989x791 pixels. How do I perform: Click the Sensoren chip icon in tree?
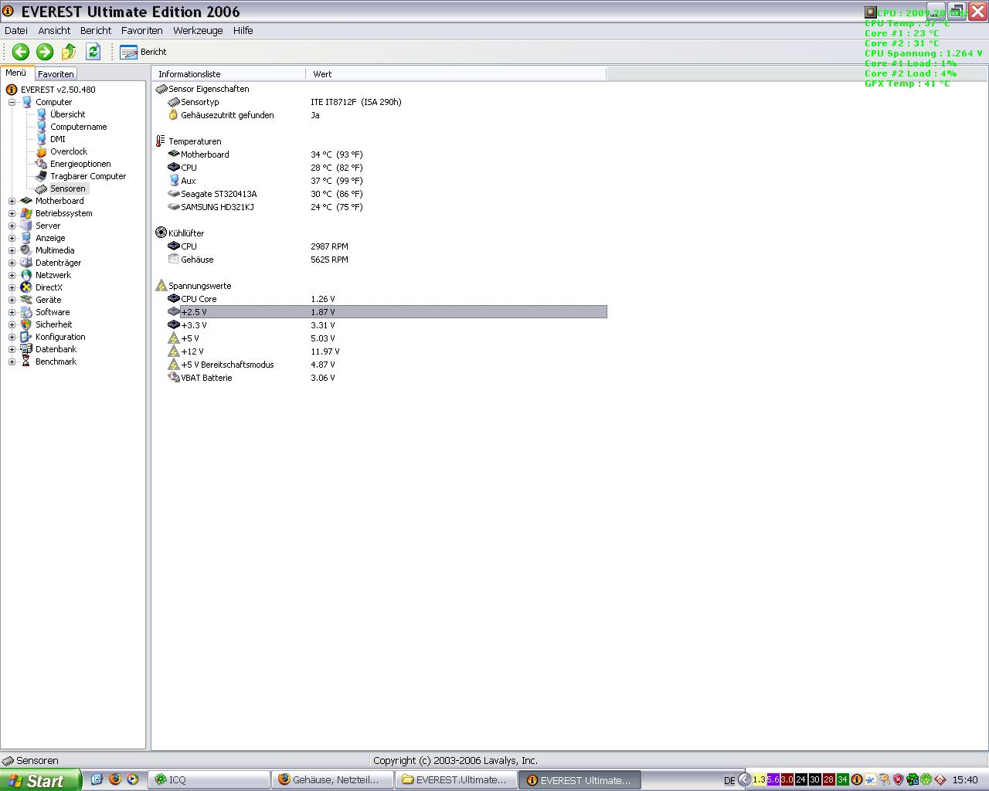coord(42,188)
